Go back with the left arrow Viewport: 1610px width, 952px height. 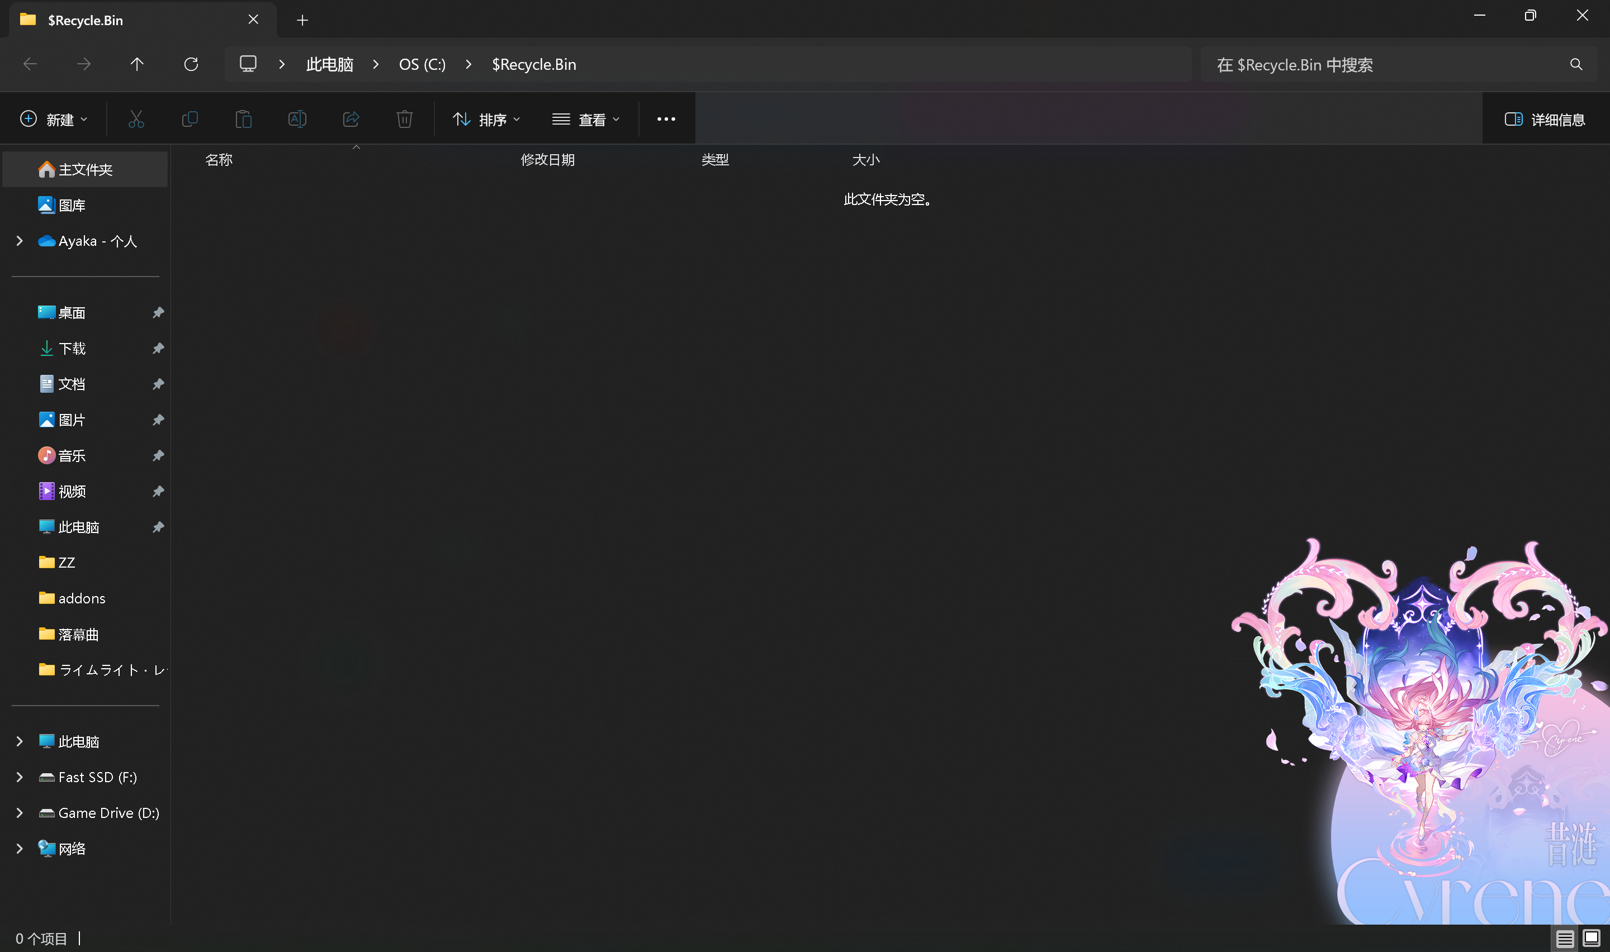coord(30,64)
